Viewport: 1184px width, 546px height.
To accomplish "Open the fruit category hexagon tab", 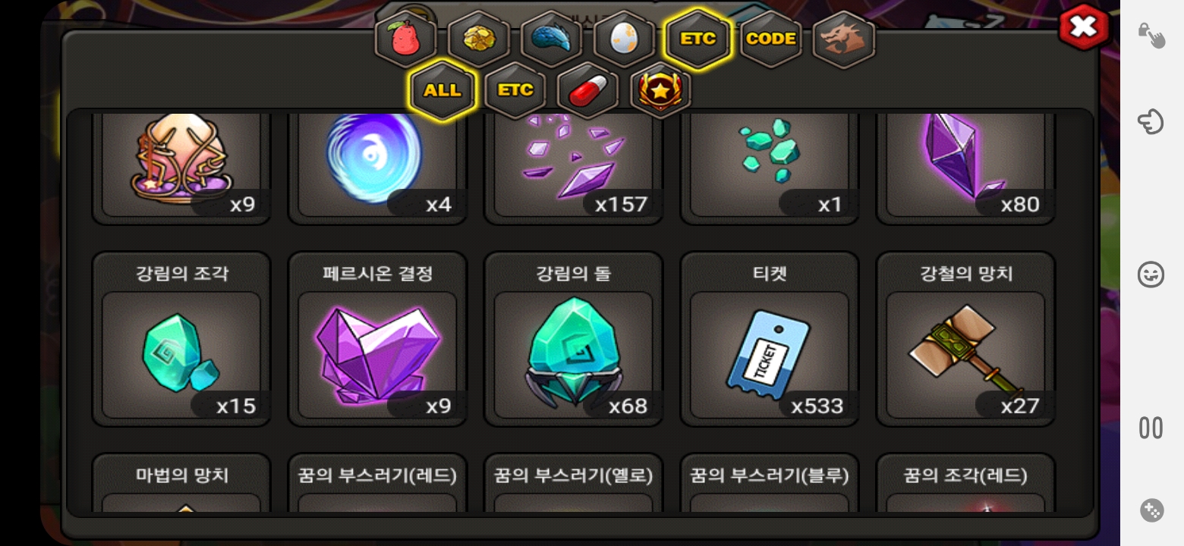I will pos(406,39).
